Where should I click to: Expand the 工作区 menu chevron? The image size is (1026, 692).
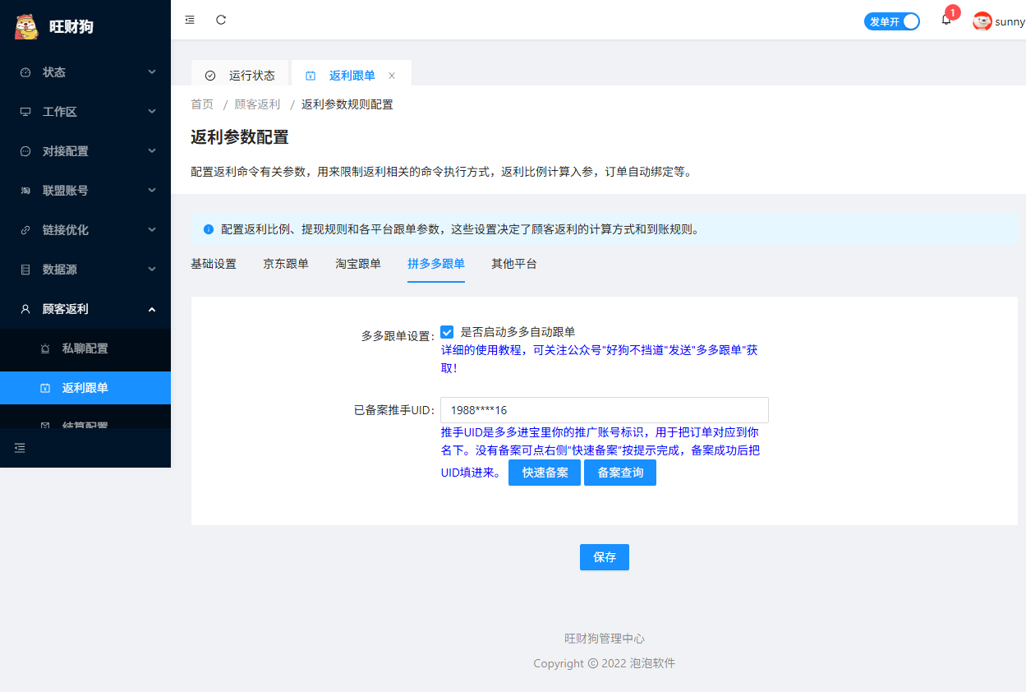tap(152, 112)
